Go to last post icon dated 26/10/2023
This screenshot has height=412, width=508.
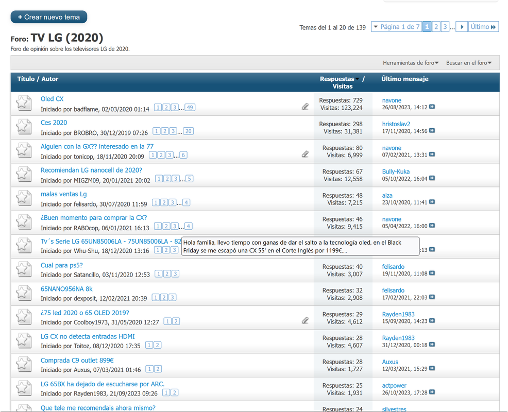point(432,392)
